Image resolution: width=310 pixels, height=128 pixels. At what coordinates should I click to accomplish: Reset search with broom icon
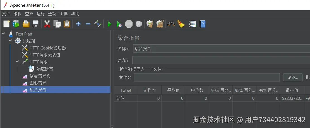point(181,24)
